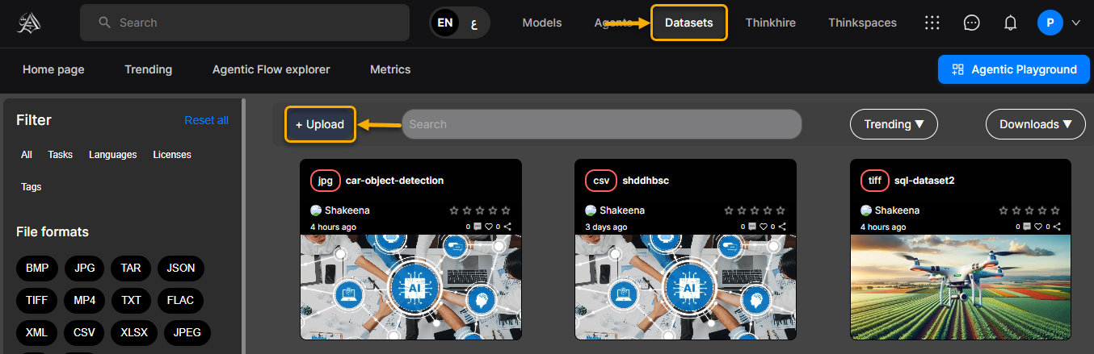Toggle the JSON file format filter
Screen dimensions: 1094x354
click(x=181, y=268)
